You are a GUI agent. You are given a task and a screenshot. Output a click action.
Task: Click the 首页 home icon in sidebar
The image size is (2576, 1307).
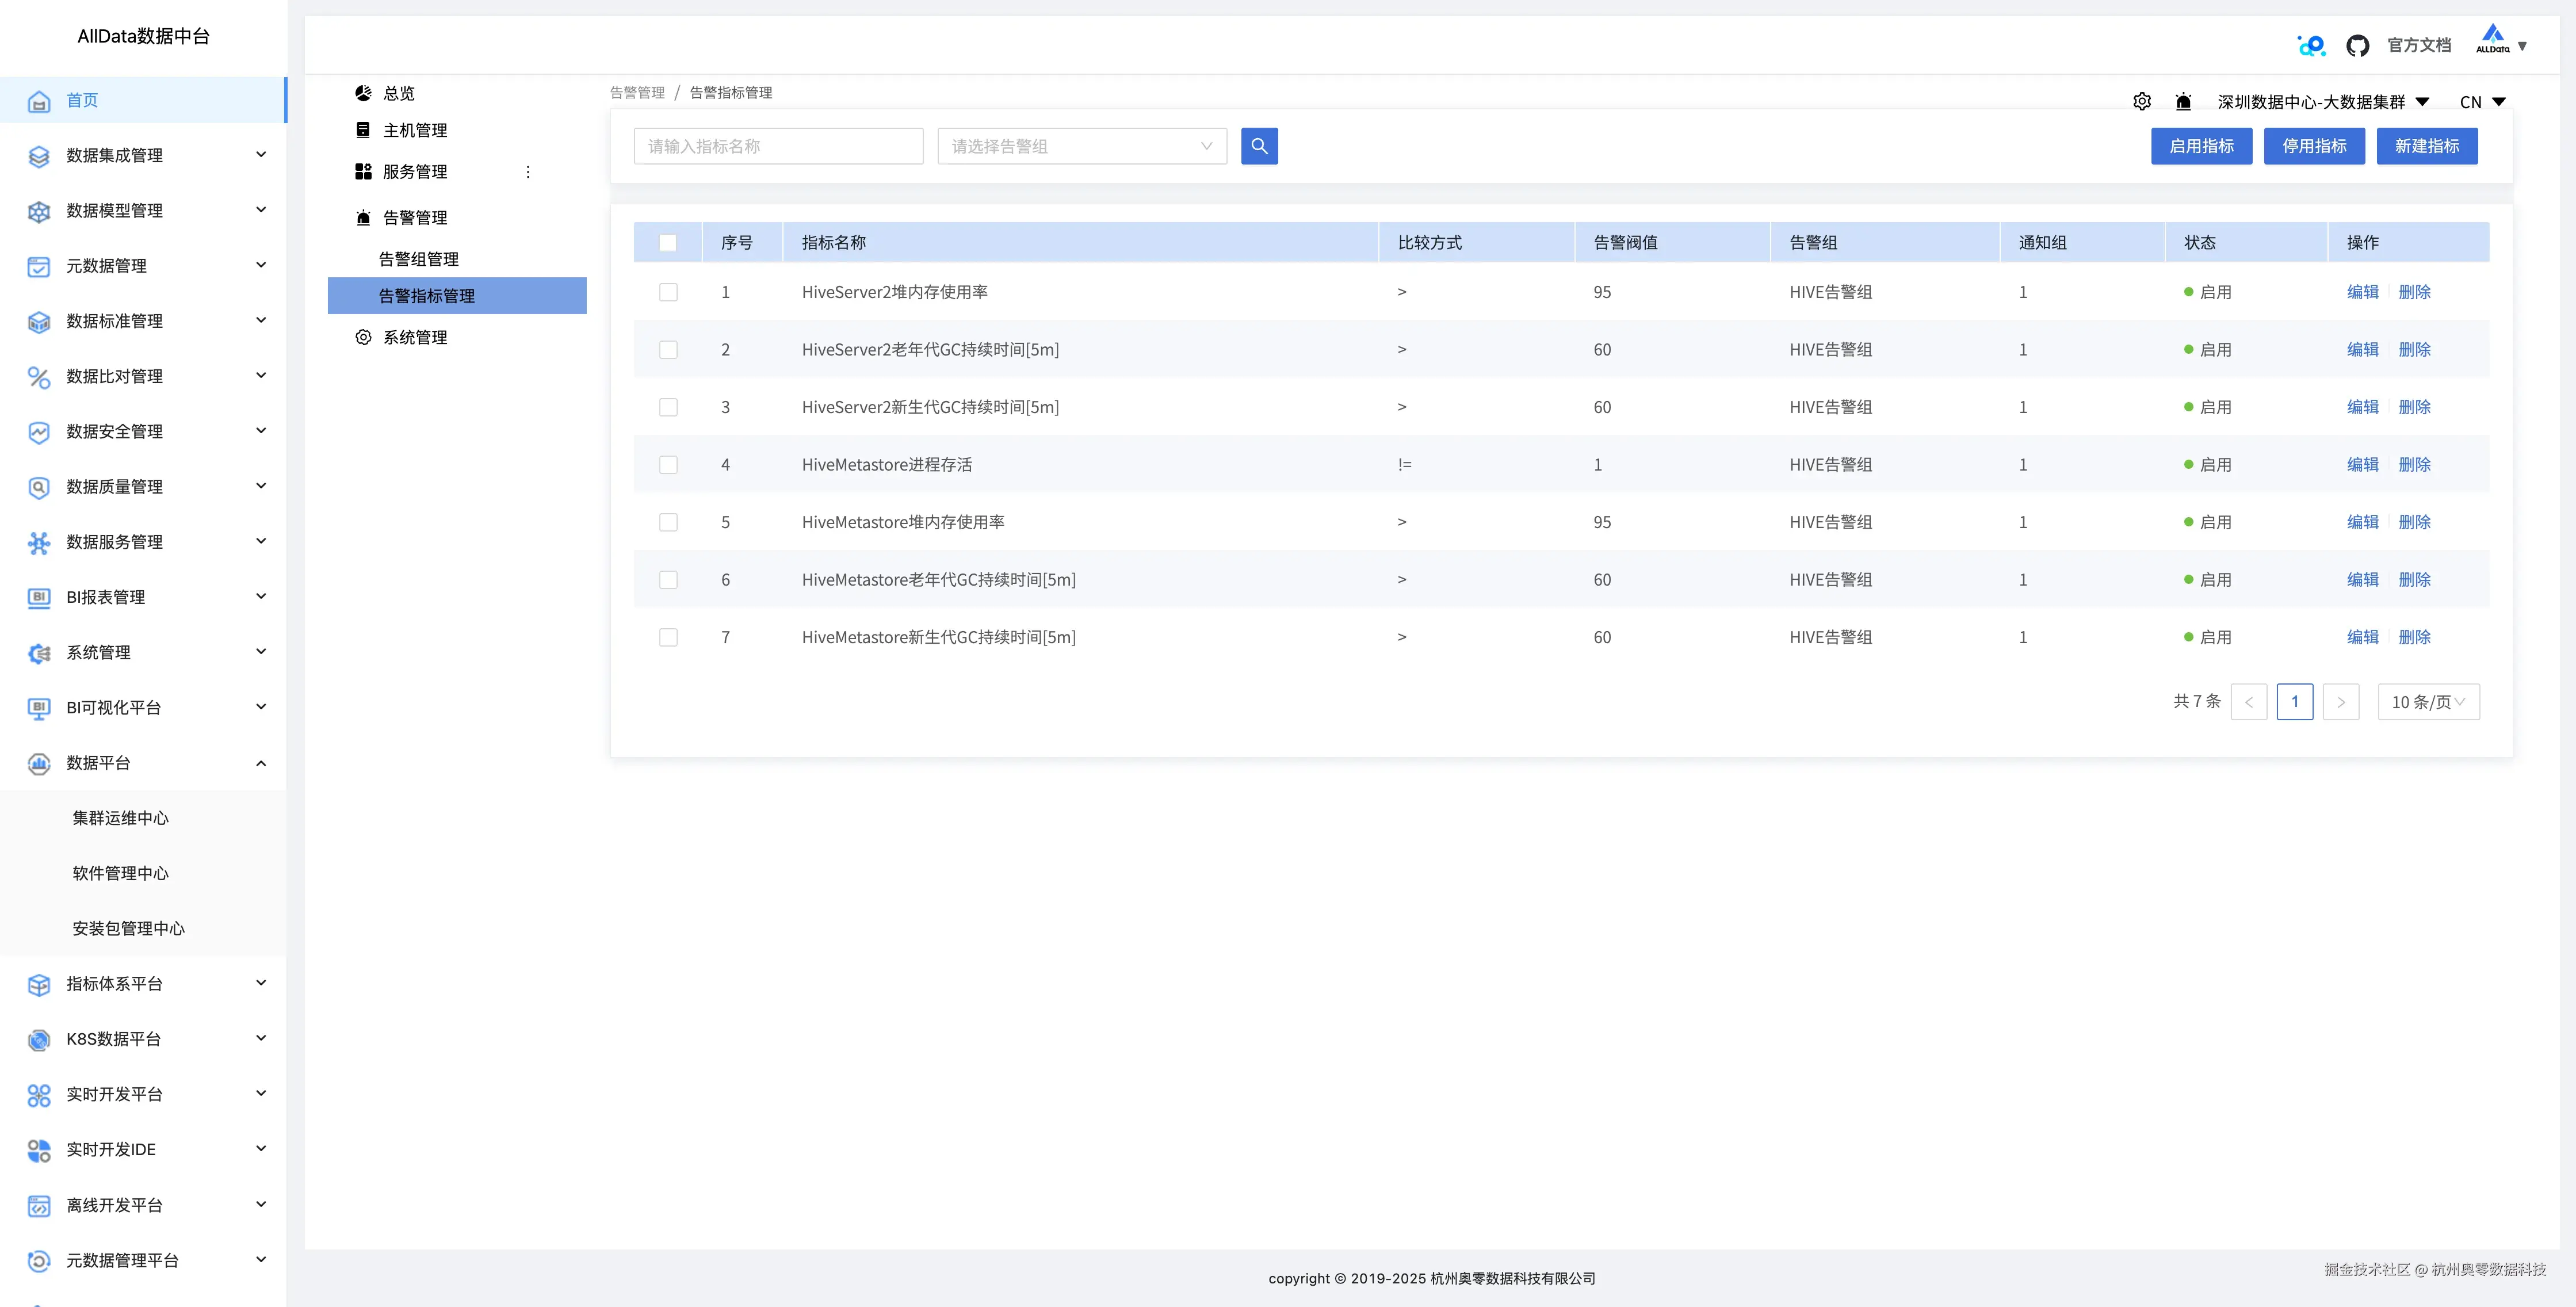[39, 101]
